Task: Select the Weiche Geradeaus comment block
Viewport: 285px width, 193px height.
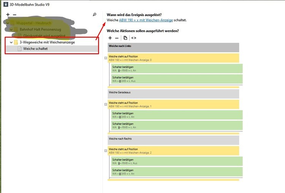Action: [173, 94]
